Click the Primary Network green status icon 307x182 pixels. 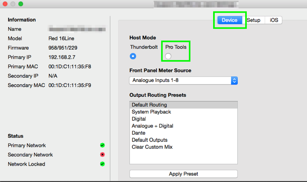102,145
